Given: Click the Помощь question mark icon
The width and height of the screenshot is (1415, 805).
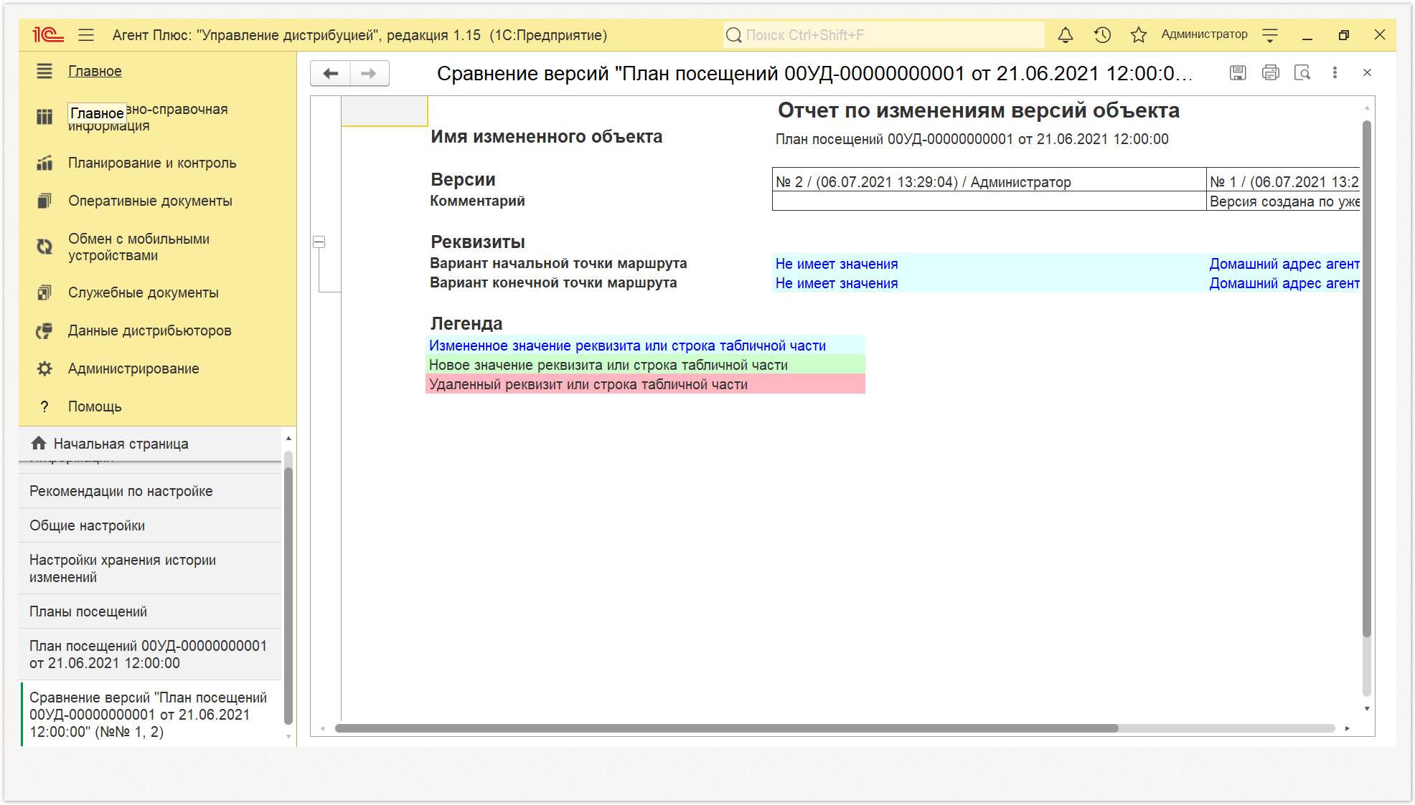Looking at the screenshot, I should 44,406.
